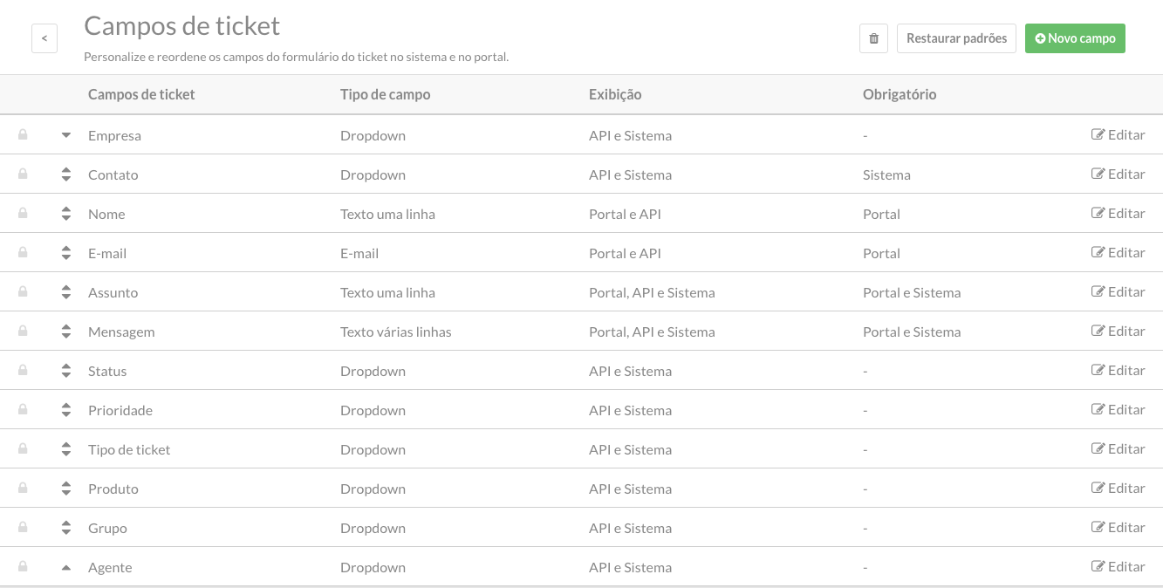The image size is (1163, 588).
Task: Open Editar for the Contato row
Action: point(1119,174)
